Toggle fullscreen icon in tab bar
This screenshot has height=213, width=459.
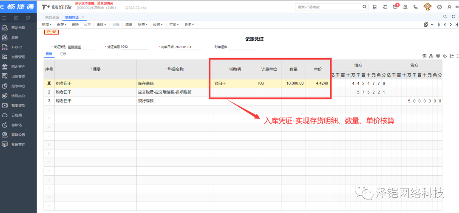(453, 17)
